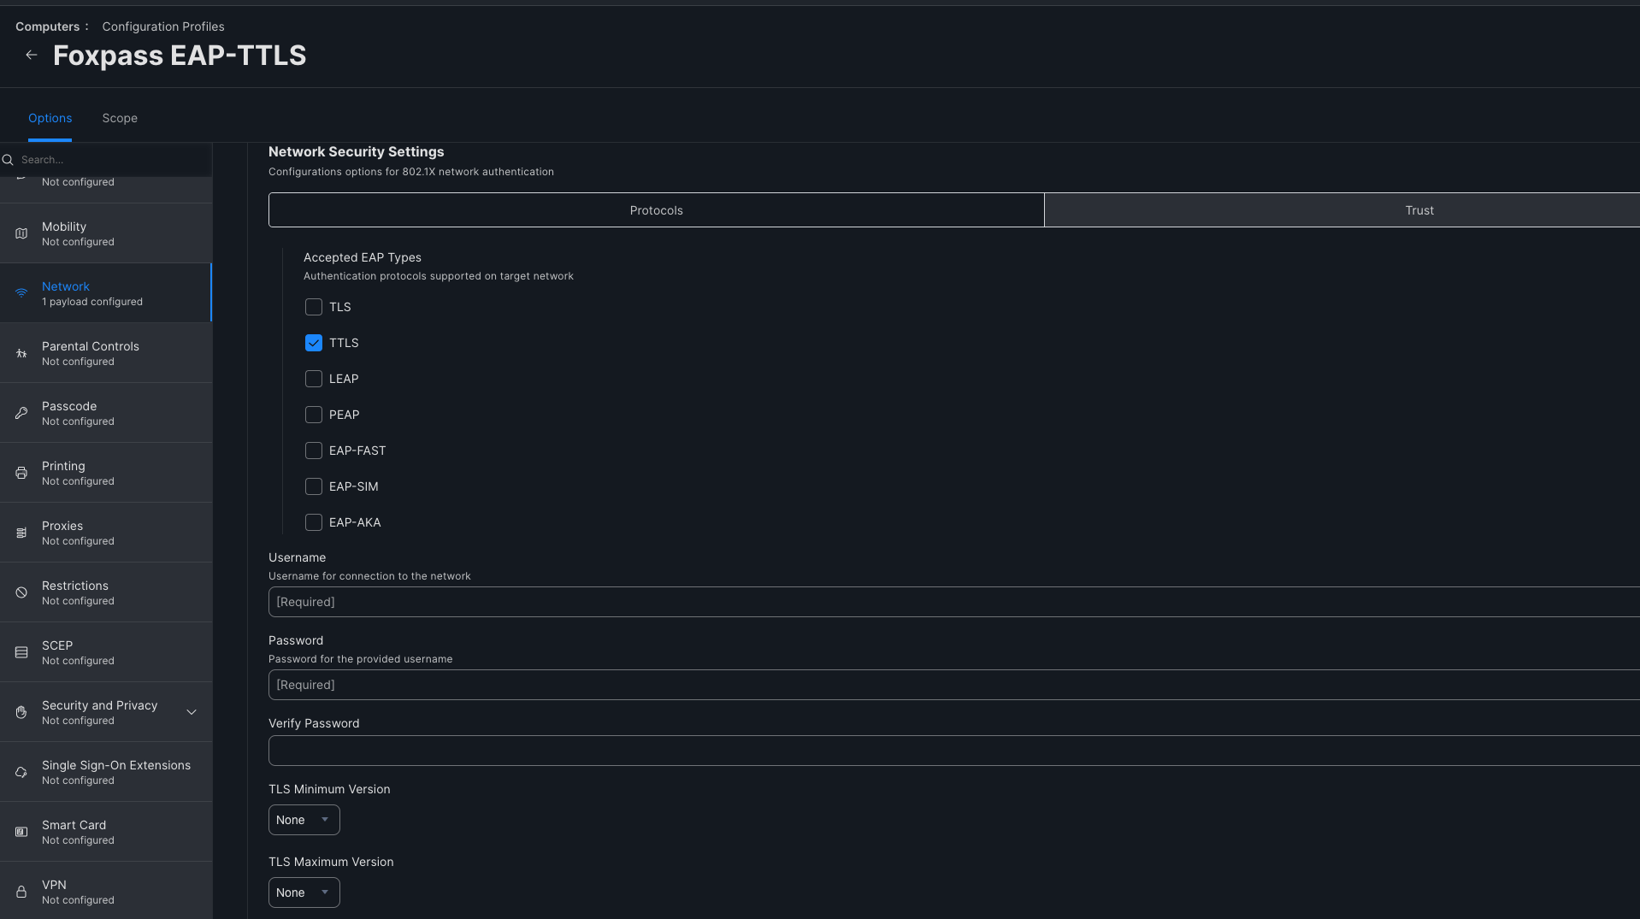Image resolution: width=1640 pixels, height=919 pixels.
Task: Select Parental Controls in the sidebar
Action: click(106, 353)
